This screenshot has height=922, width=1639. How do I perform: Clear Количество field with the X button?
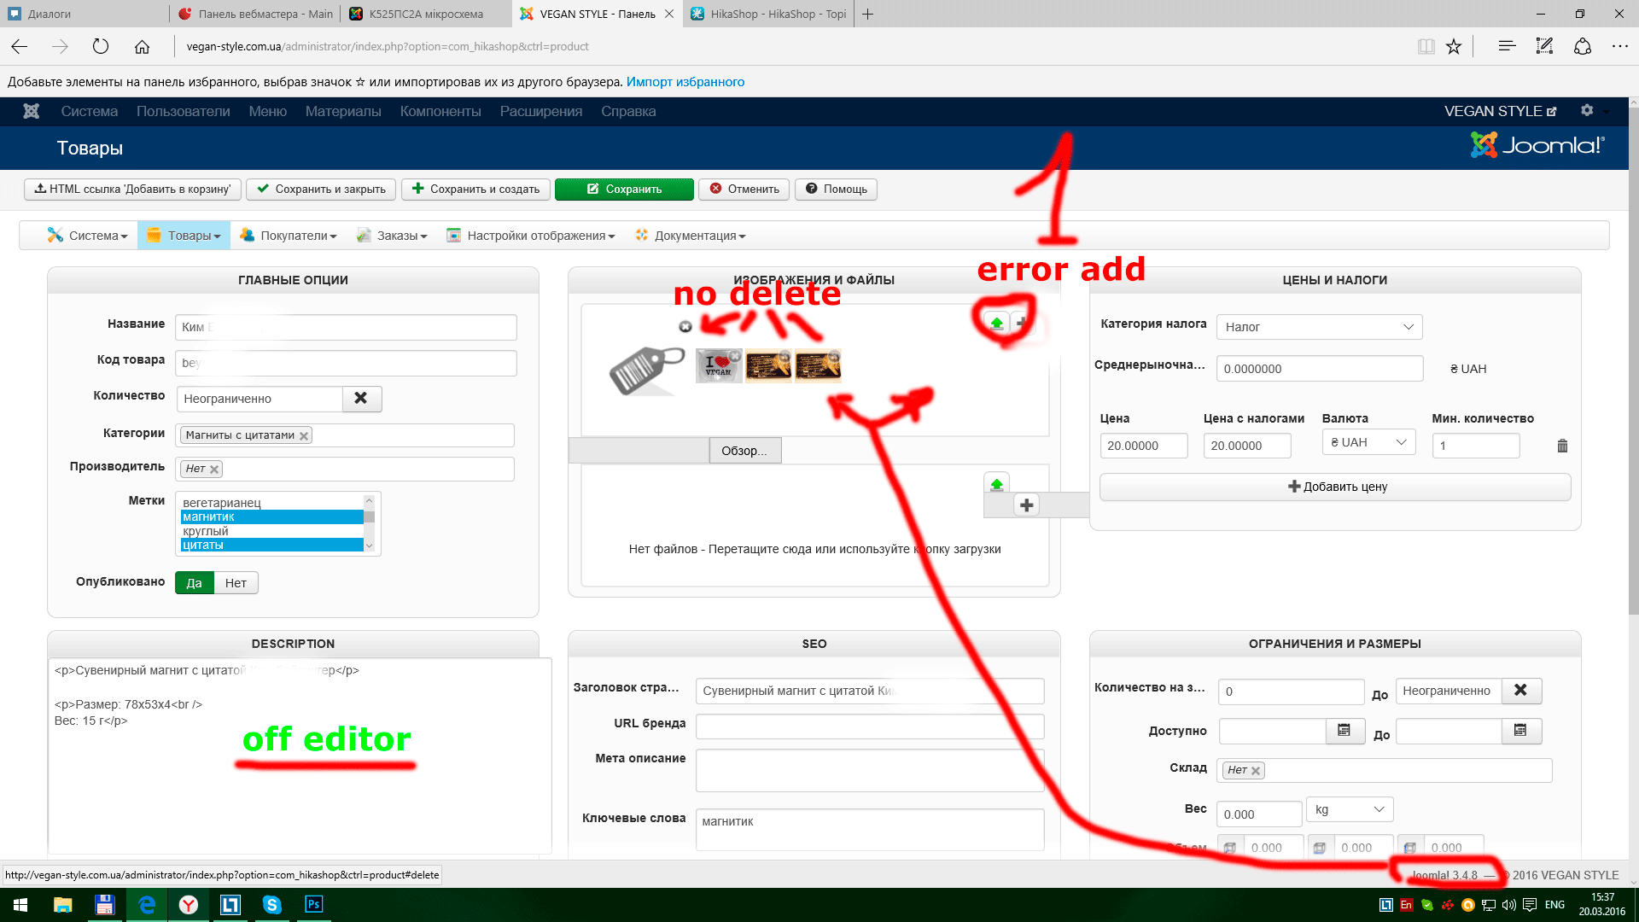361,399
